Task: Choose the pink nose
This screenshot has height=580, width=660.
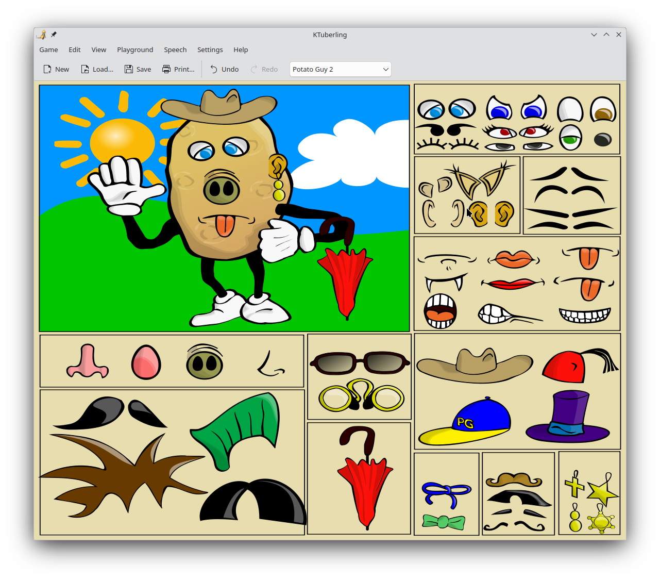Action: click(x=87, y=362)
